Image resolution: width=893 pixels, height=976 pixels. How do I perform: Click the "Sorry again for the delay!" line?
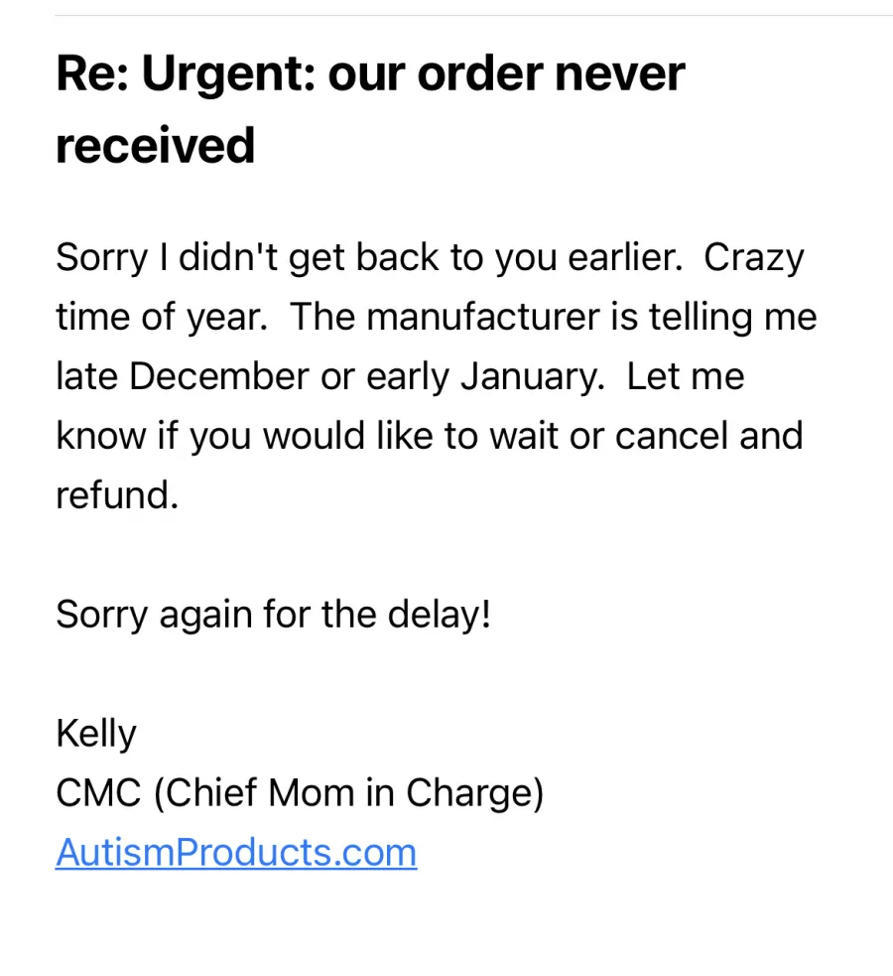[x=274, y=615]
